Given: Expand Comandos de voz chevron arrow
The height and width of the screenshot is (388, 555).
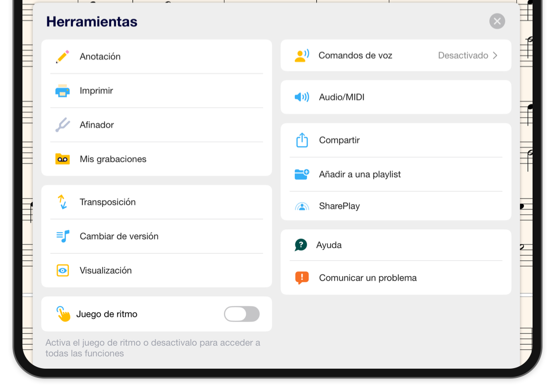Looking at the screenshot, I should click(495, 56).
